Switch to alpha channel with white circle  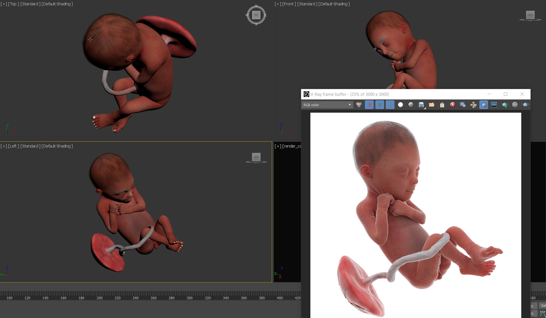(x=400, y=105)
